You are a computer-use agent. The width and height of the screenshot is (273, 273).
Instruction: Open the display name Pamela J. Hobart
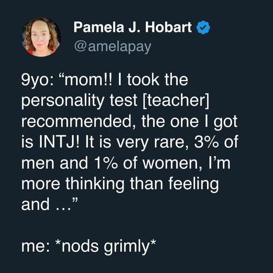133,27
